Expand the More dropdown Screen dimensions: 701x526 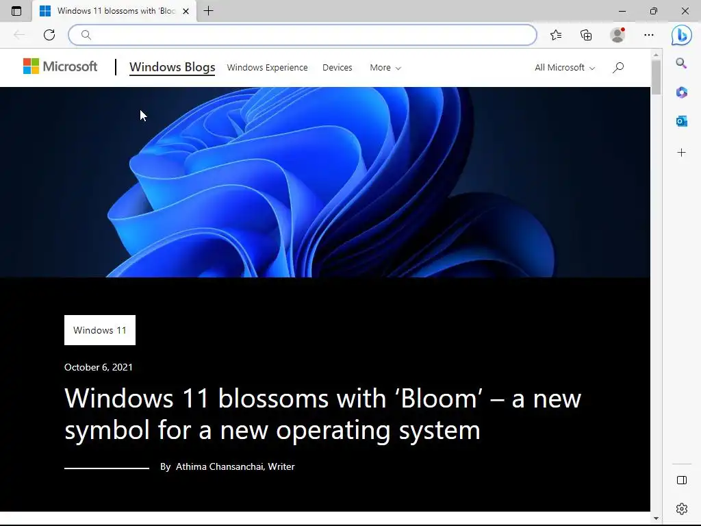click(x=385, y=68)
